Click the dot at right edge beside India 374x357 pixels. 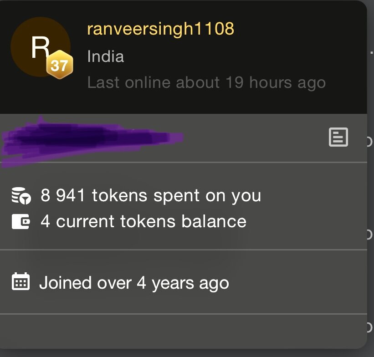pyautogui.click(x=372, y=53)
